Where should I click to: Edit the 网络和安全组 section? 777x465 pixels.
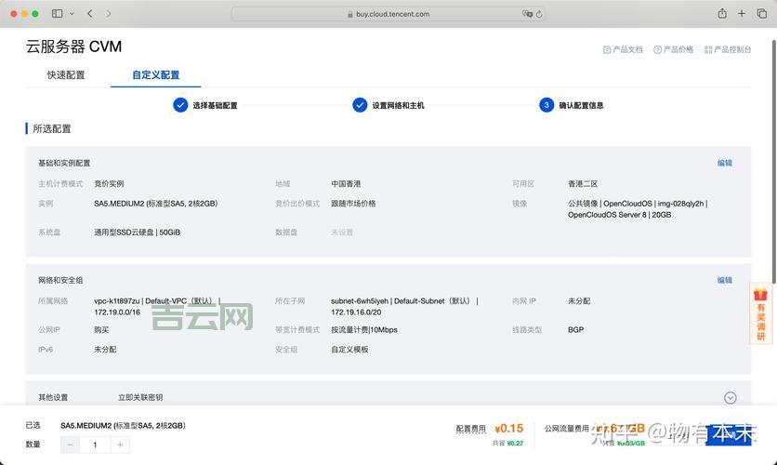coord(724,280)
